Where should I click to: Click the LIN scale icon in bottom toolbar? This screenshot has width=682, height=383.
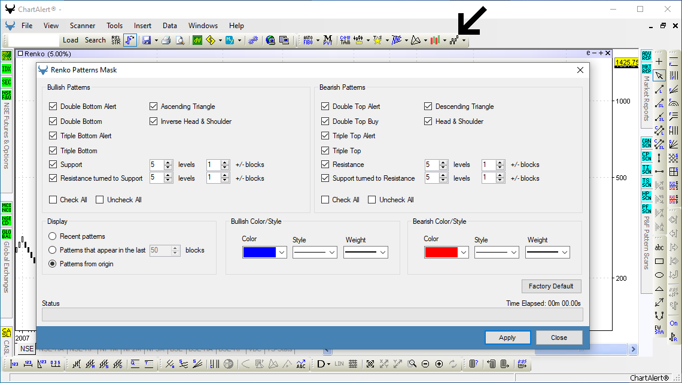339,364
